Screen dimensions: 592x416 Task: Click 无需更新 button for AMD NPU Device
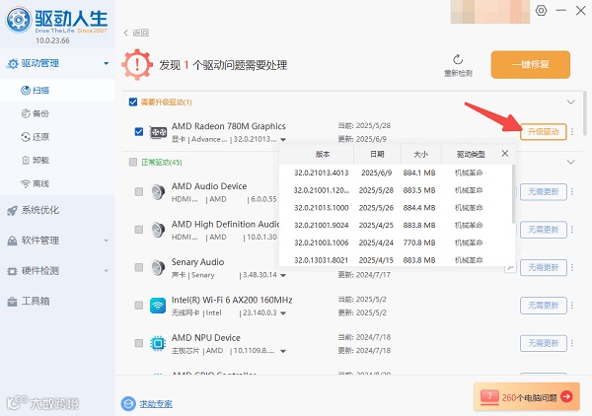point(544,343)
